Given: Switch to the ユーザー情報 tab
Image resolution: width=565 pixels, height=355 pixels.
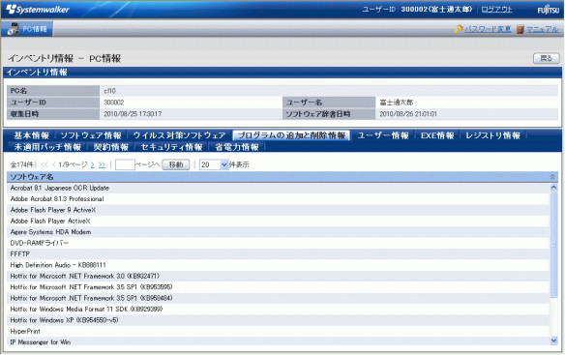Looking at the screenshot, I should pyautogui.click(x=383, y=135).
